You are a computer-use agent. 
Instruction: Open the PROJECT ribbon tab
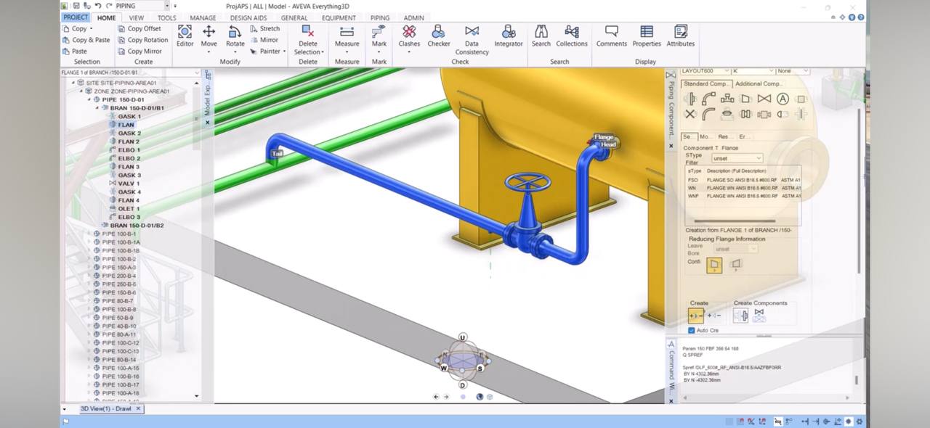[x=76, y=17]
